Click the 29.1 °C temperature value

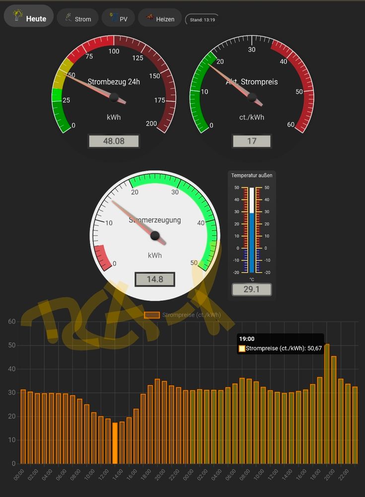point(252,289)
